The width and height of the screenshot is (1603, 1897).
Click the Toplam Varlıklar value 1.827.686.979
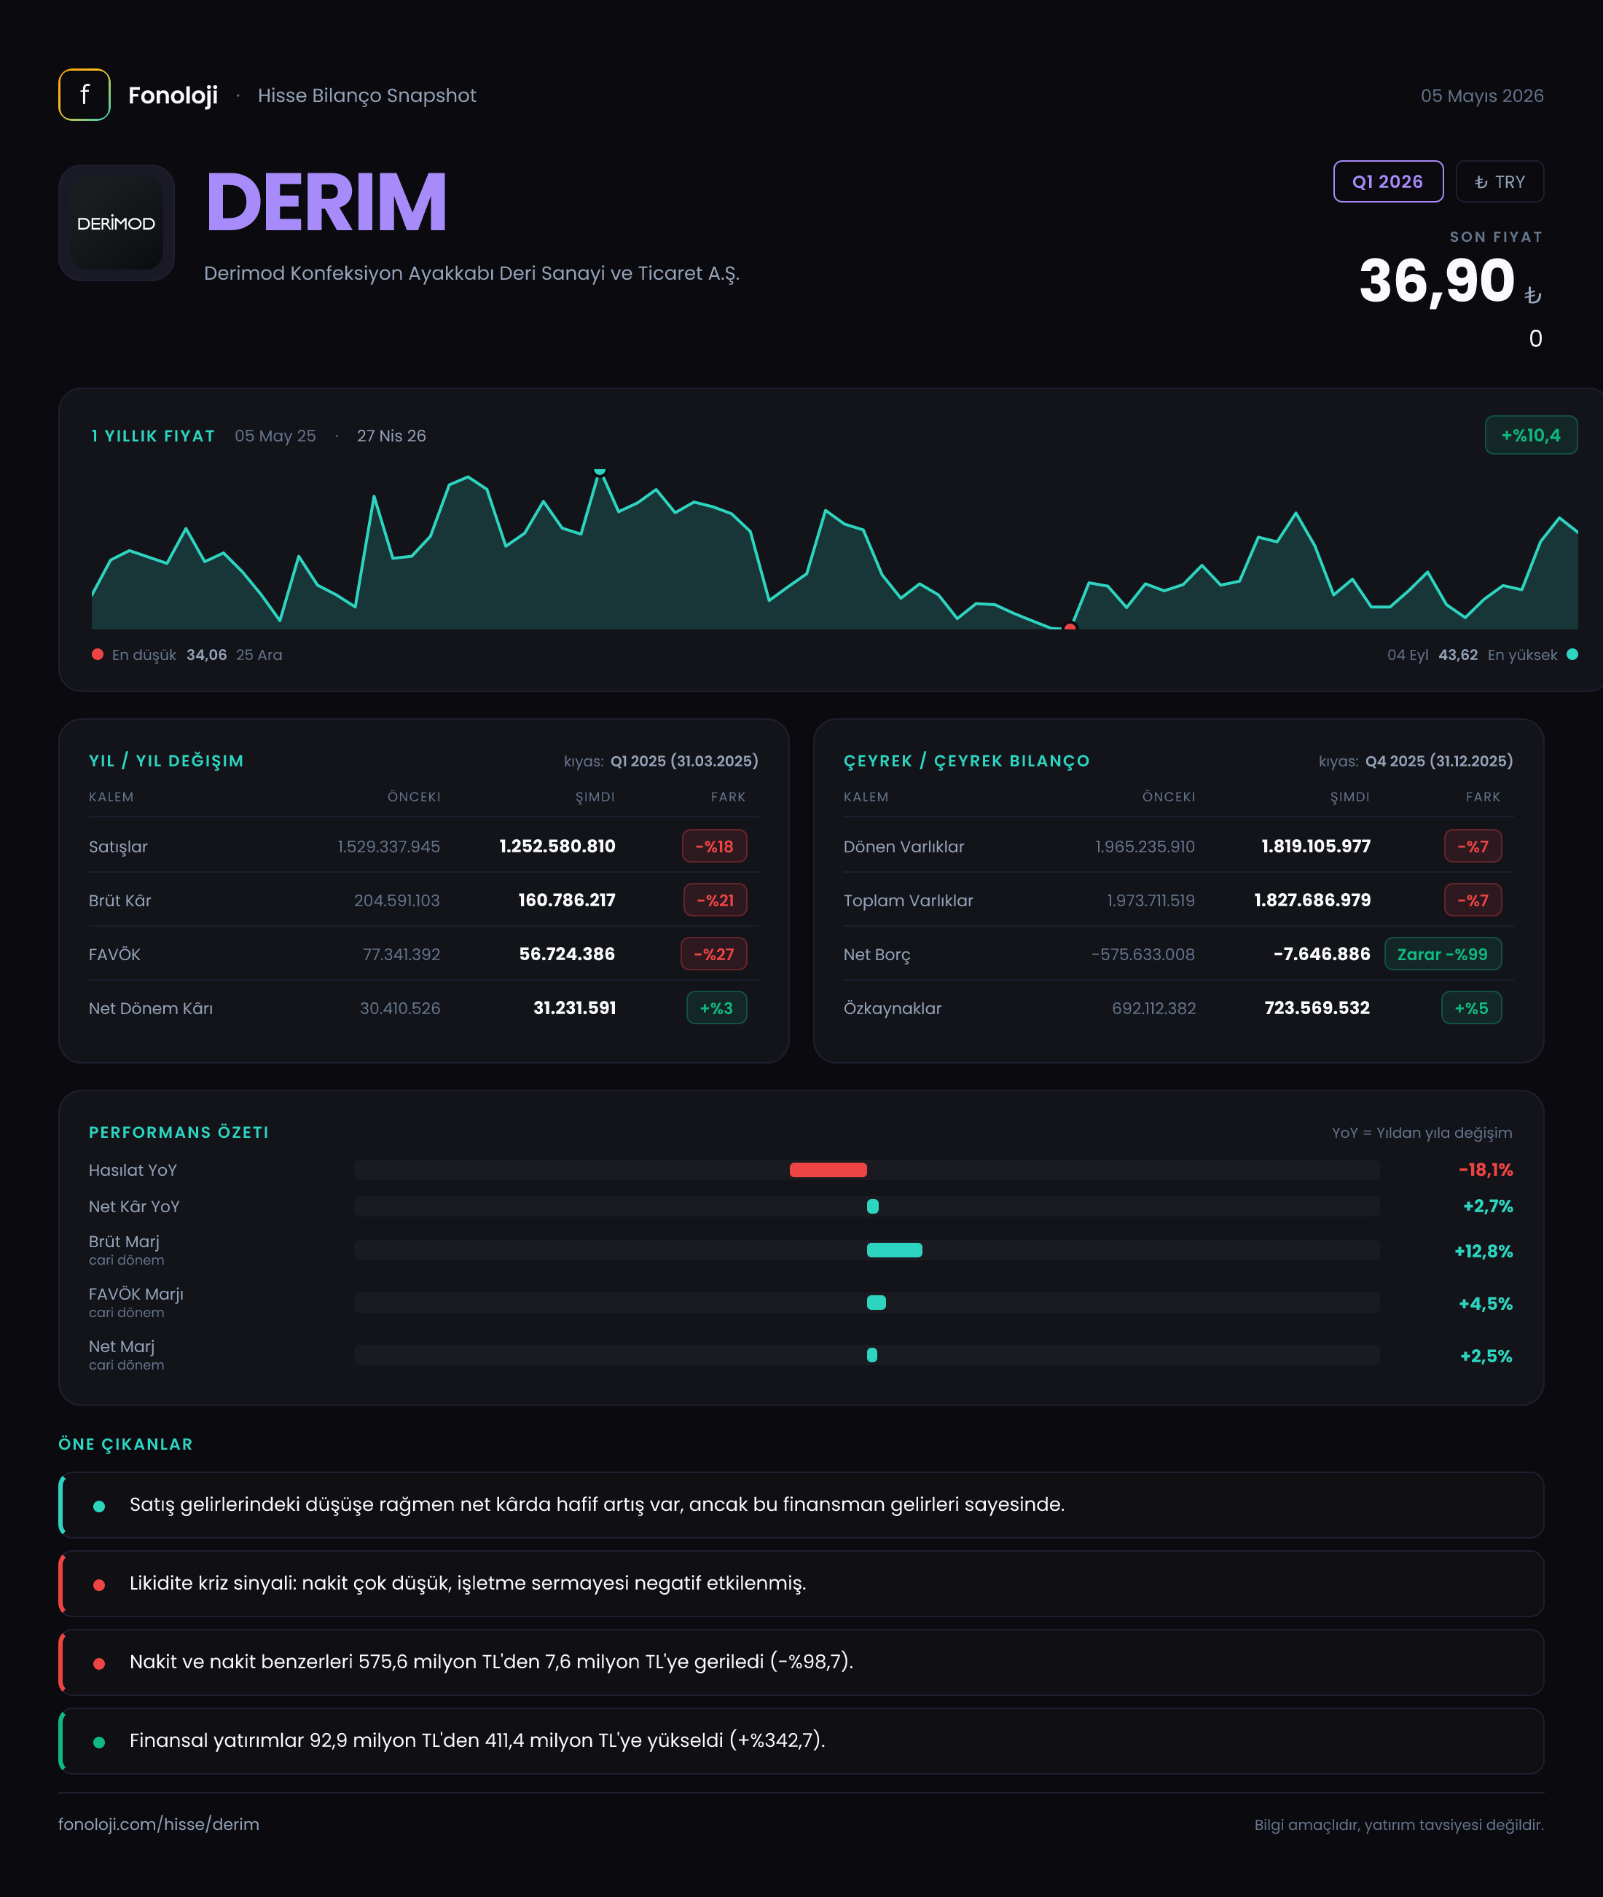click(x=1312, y=900)
